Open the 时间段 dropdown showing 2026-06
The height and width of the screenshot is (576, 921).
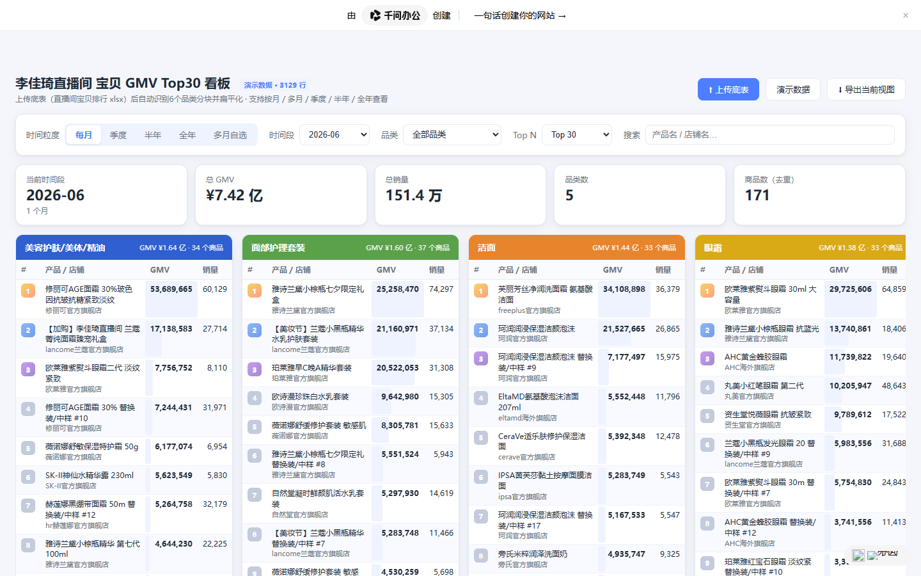(335, 134)
